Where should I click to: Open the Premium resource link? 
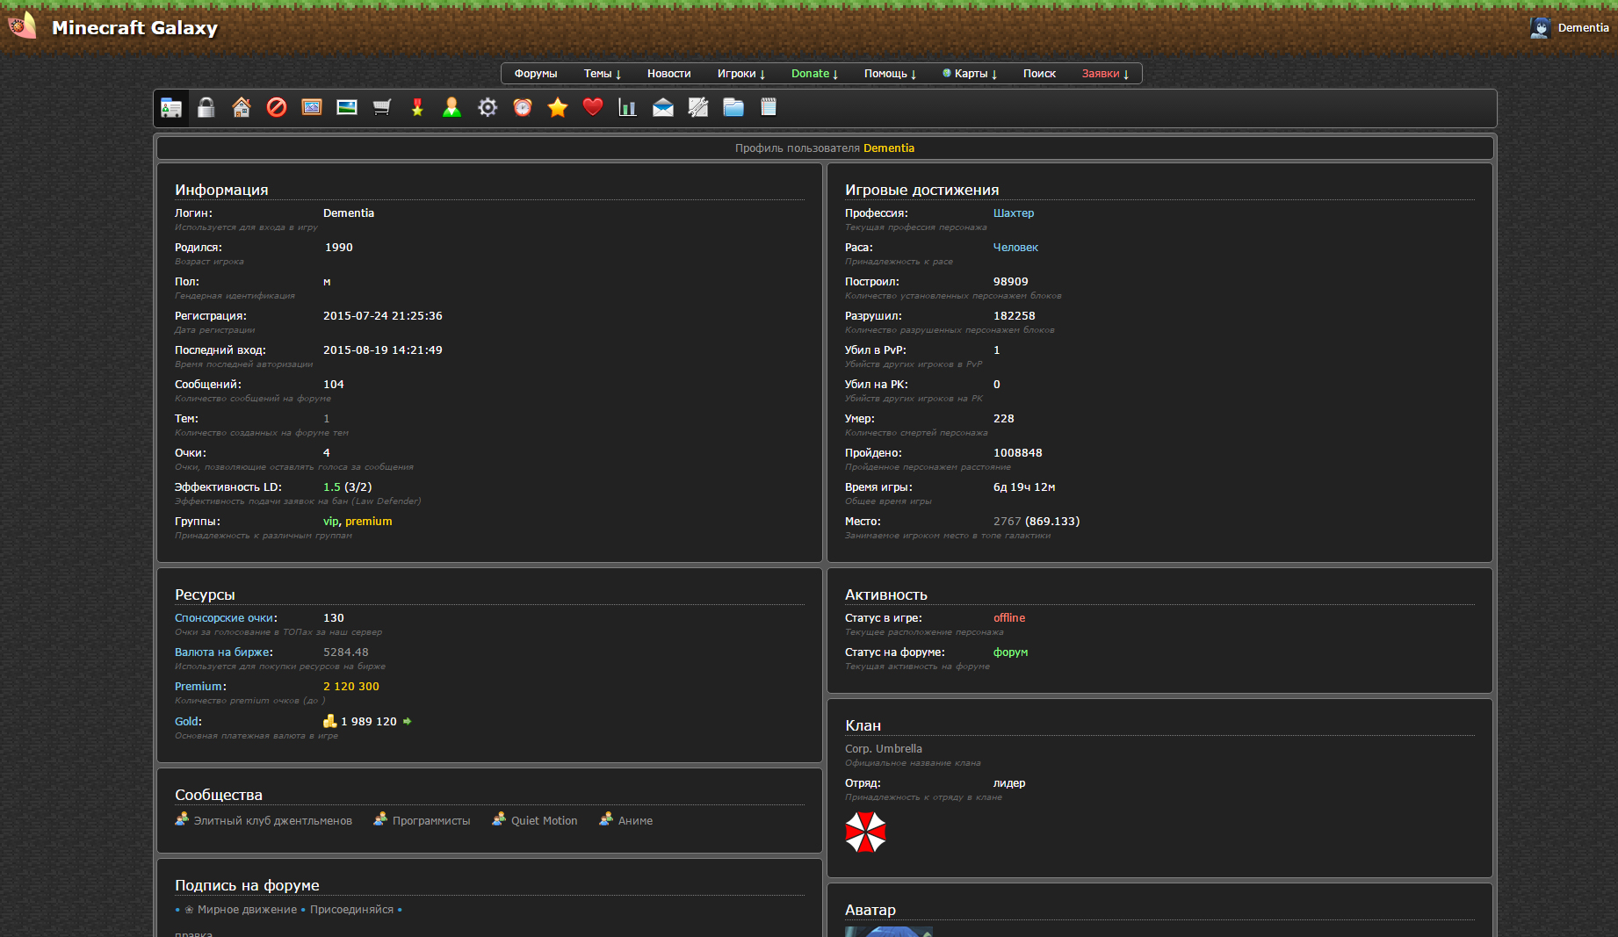(199, 687)
